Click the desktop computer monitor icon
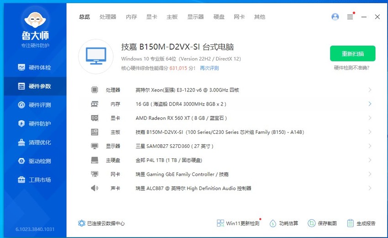Viewport: 388px width, 238px height. pos(96,56)
